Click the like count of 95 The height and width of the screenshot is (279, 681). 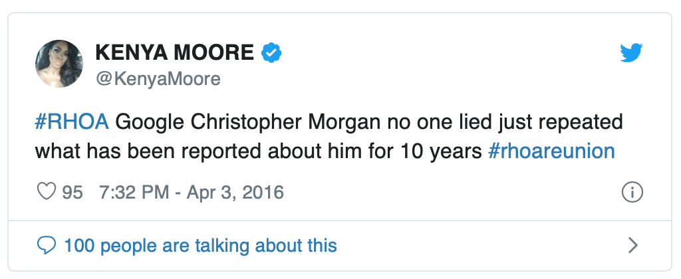coord(72,193)
